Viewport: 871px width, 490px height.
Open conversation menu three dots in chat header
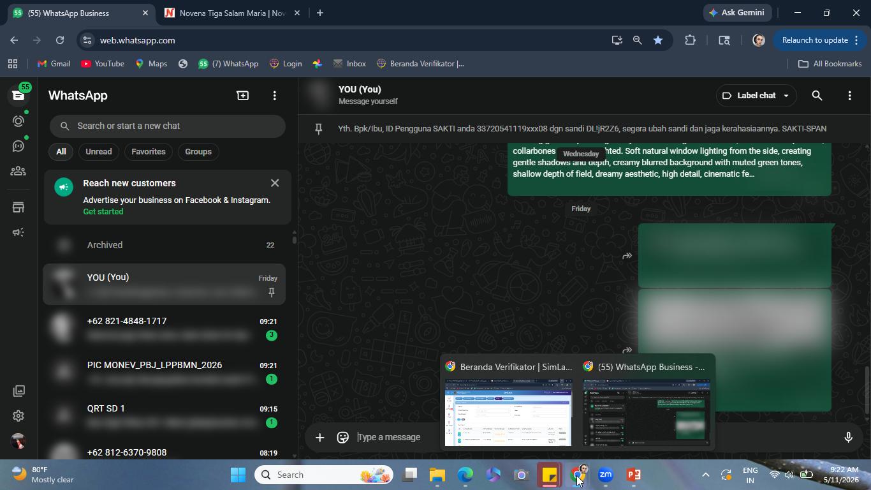pyautogui.click(x=849, y=96)
